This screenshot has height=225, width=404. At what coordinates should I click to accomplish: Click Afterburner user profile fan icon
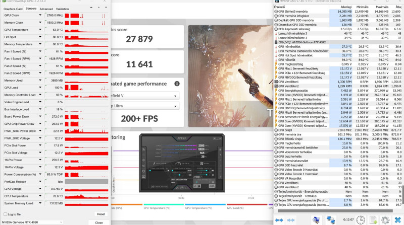(199, 186)
